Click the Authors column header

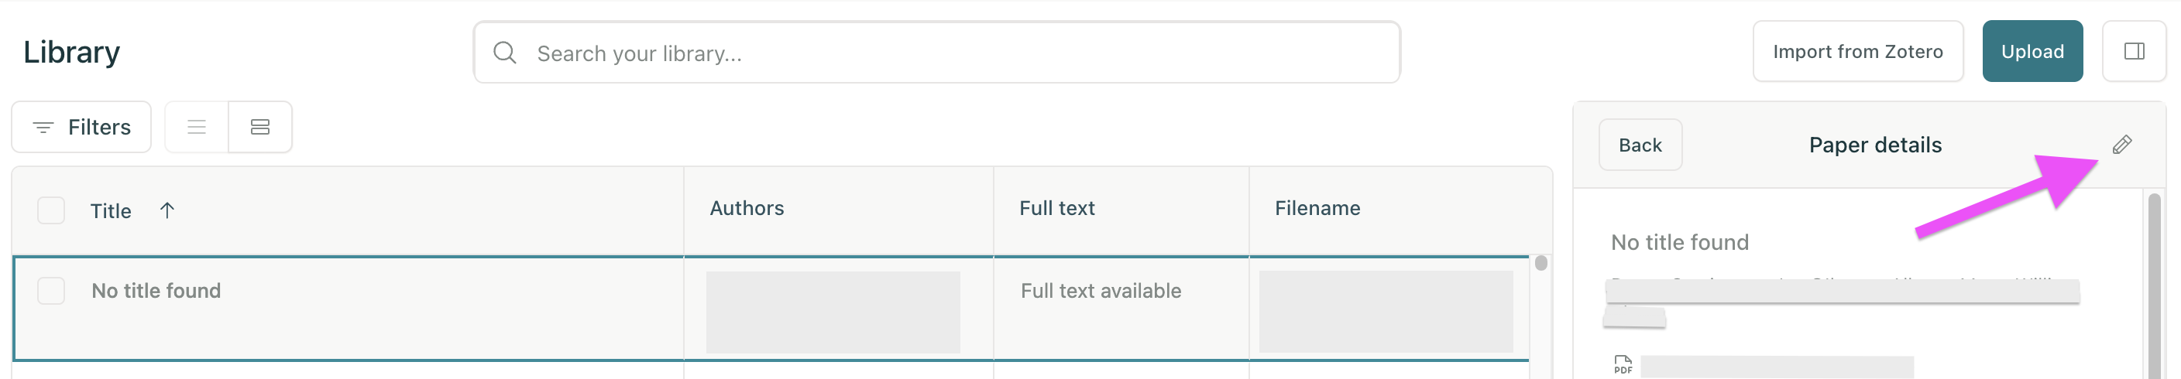pos(747,208)
